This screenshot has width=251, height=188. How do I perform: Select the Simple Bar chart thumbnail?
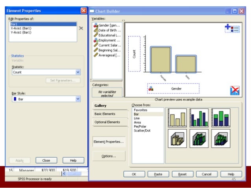tap(177, 117)
